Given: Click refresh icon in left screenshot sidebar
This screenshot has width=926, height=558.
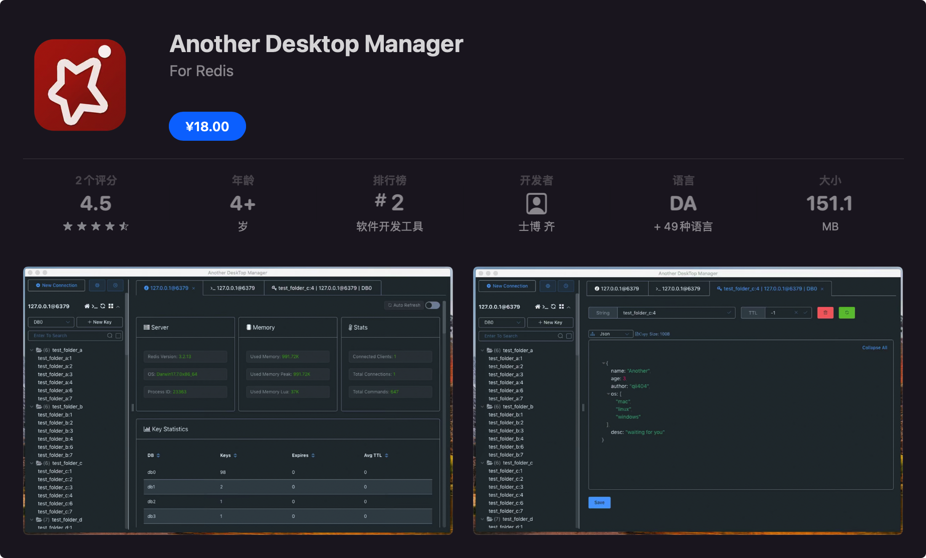Looking at the screenshot, I should click(x=103, y=306).
